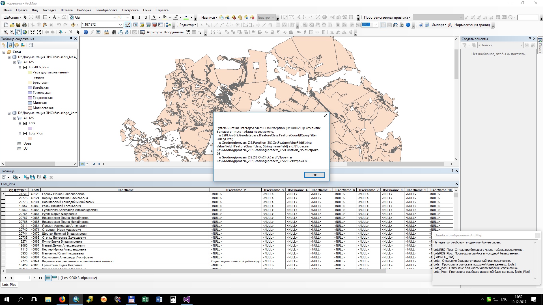Click the Full Extent globe icon

[x=25, y=32]
